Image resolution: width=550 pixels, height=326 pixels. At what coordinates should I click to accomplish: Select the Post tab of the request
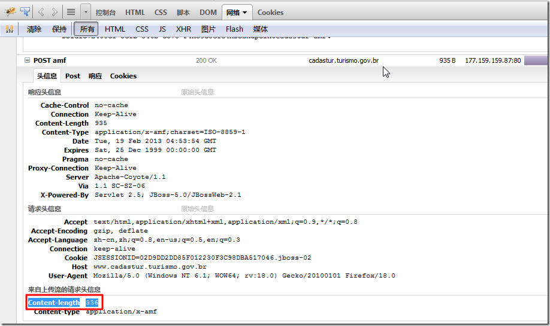(72, 76)
